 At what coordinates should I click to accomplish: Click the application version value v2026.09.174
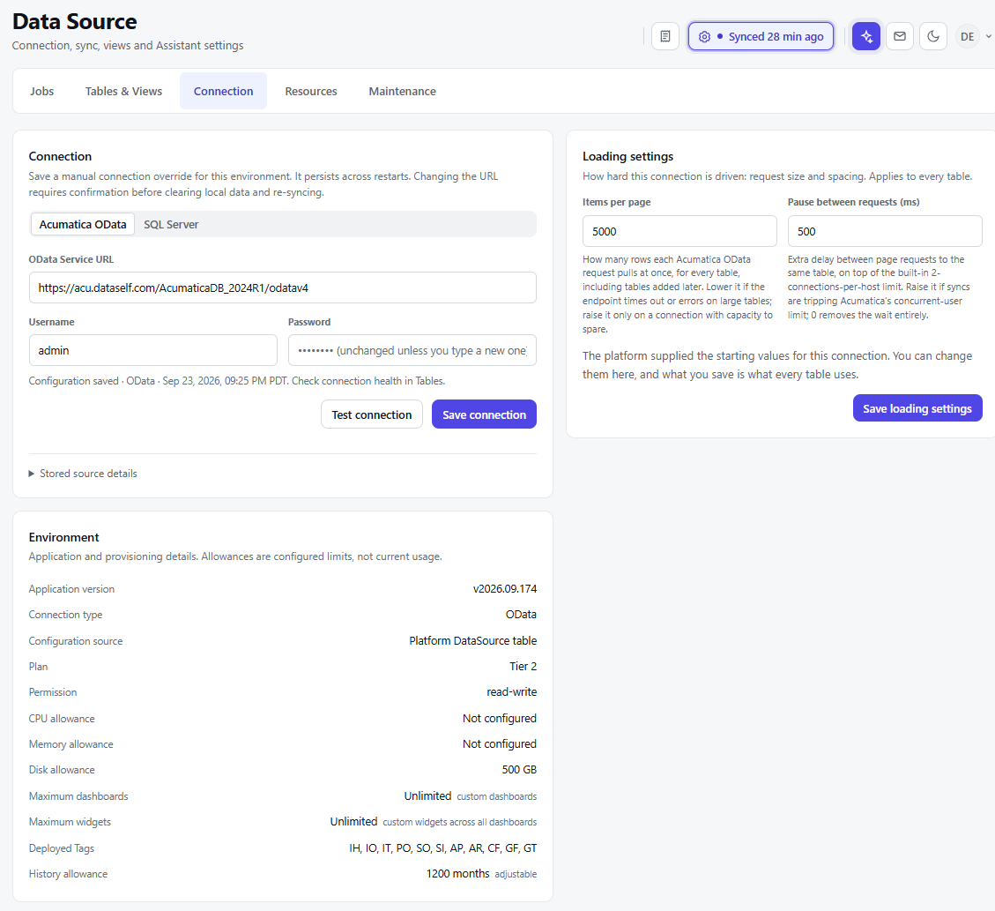[505, 589]
